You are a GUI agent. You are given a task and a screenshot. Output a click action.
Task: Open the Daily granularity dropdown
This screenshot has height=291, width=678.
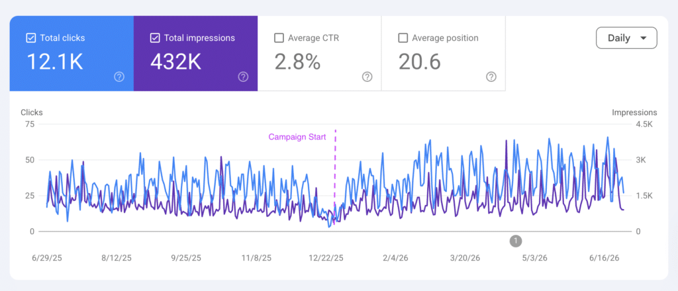click(626, 38)
